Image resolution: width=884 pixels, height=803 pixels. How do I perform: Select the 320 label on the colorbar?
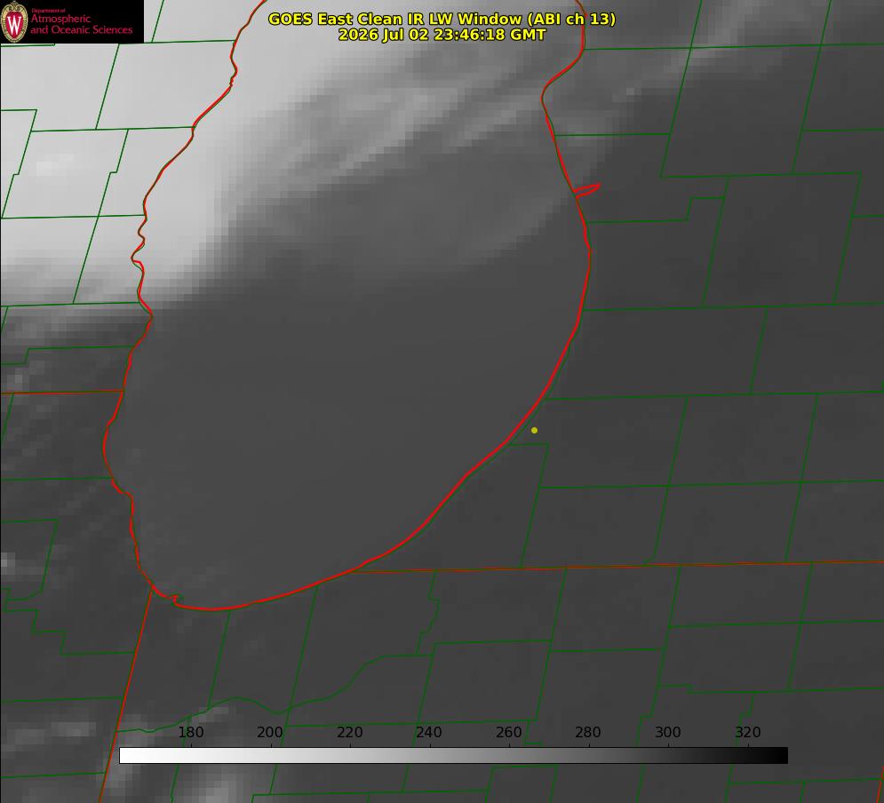[x=747, y=732]
